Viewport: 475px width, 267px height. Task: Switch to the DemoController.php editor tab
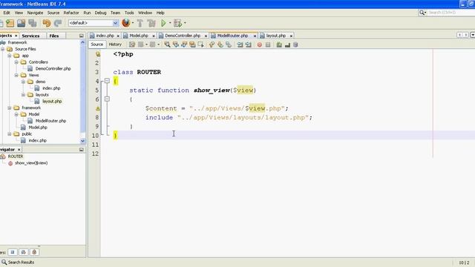click(x=183, y=36)
